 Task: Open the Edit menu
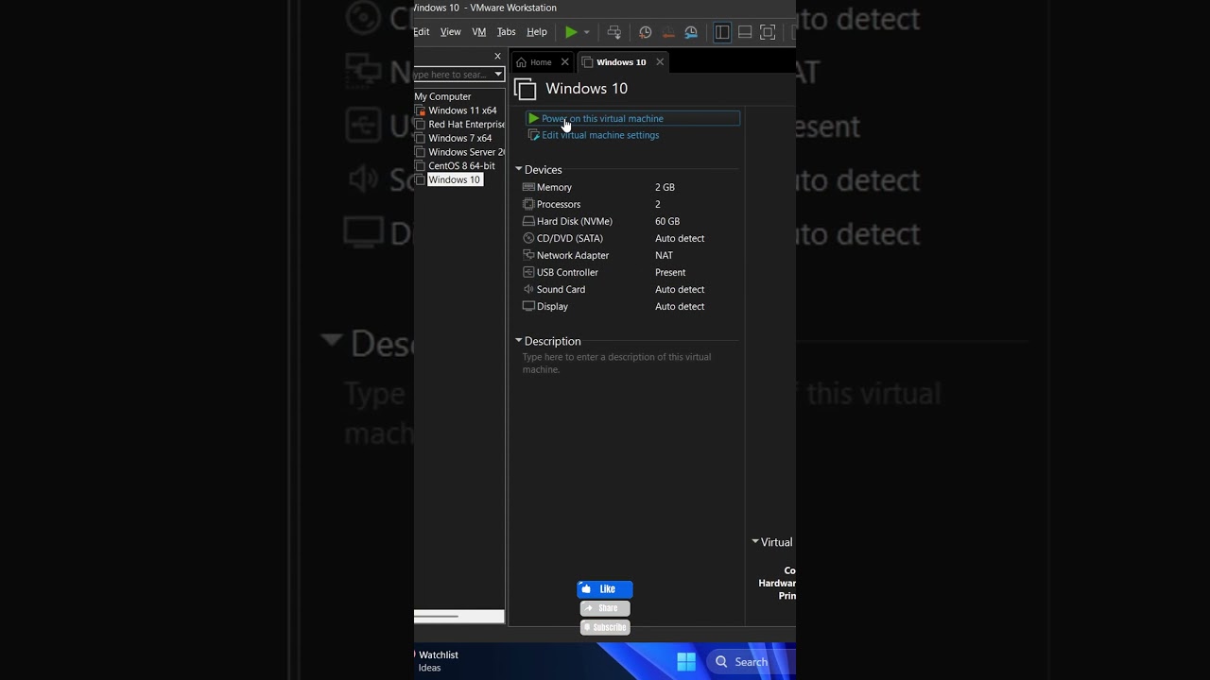tap(422, 32)
